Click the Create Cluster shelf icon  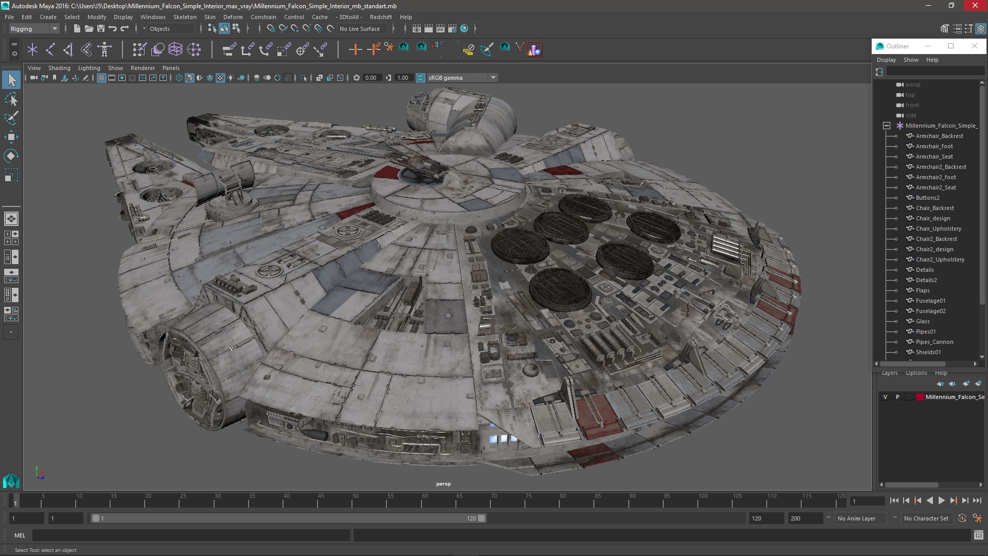[x=194, y=49]
